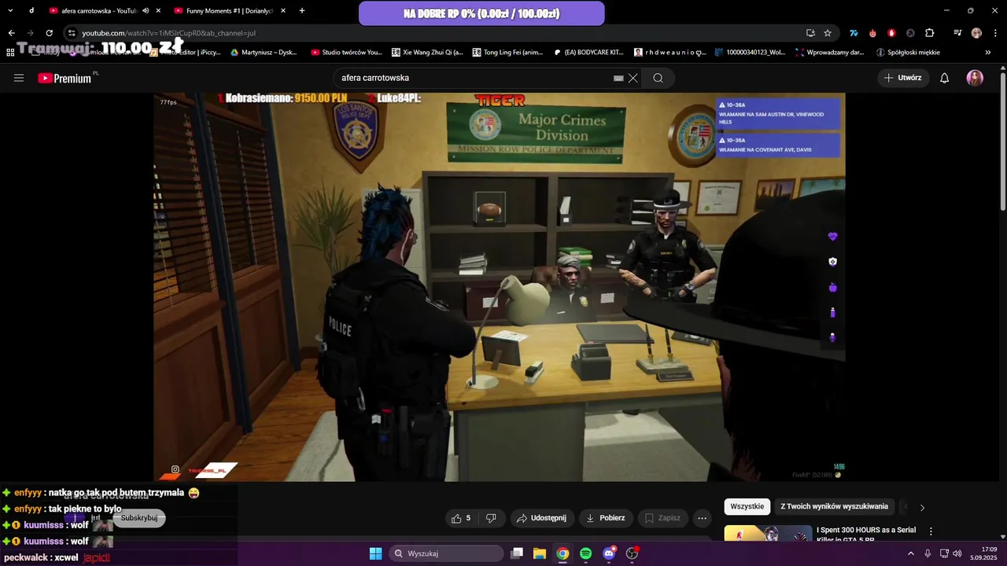Open a new browser tab
The width and height of the screenshot is (1007, 566).
(301, 10)
